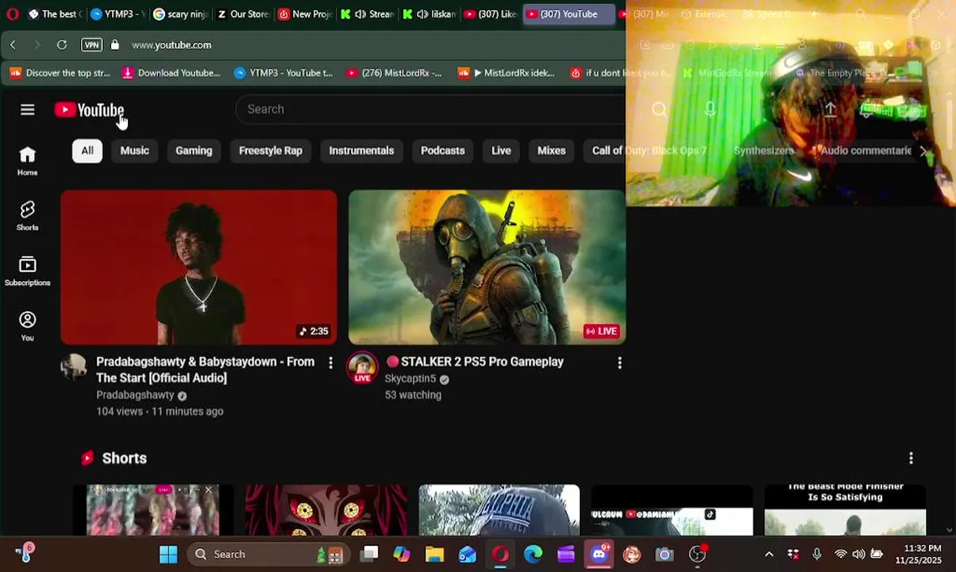The height and width of the screenshot is (572, 956).
Task: Open the Pradabagshawty channel name link
Action: click(135, 395)
